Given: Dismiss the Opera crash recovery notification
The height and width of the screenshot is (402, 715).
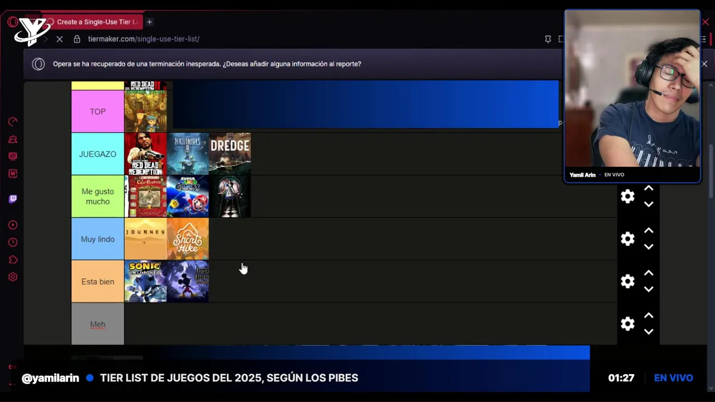Looking at the screenshot, I should click(704, 64).
